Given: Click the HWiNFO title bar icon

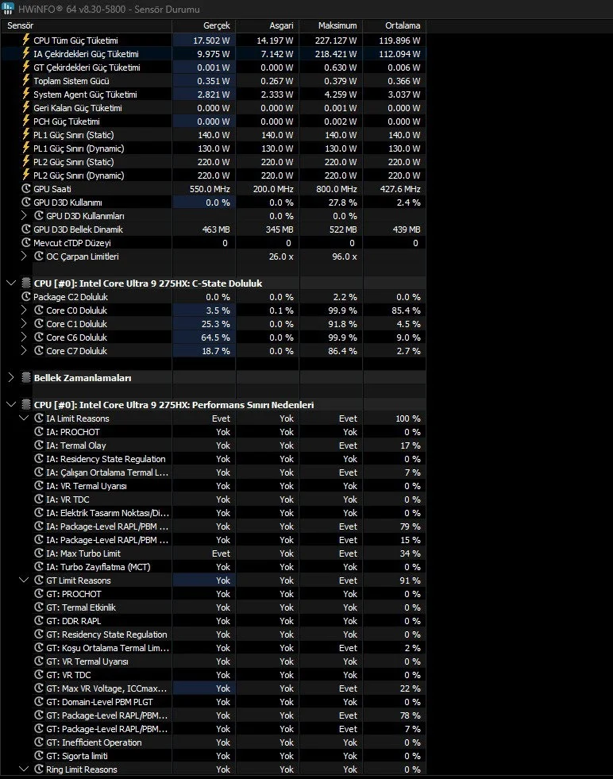Looking at the screenshot, I should point(8,9).
